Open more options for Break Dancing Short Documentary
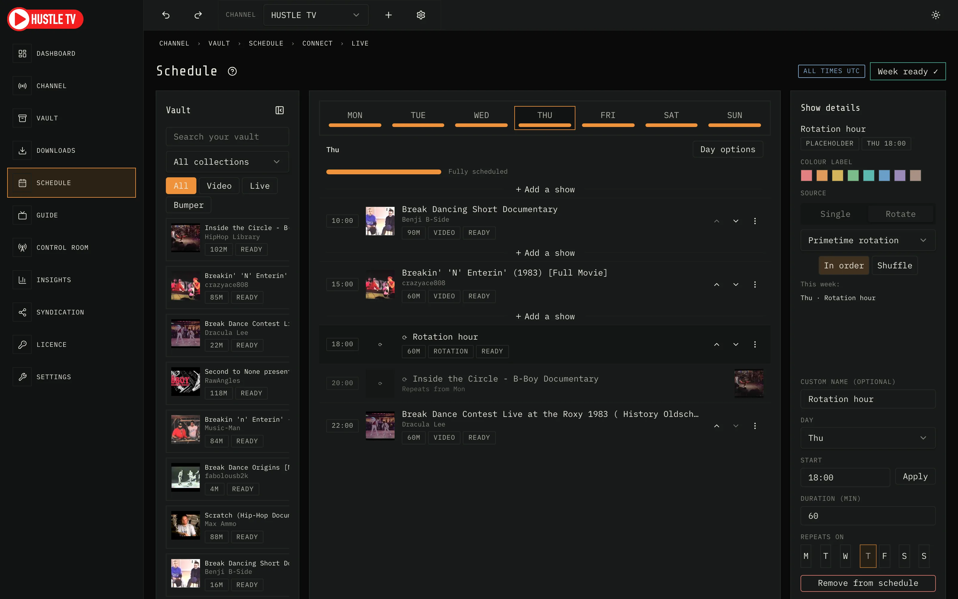Screen dimensions: 958x599 coord(755,221)
